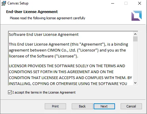Minimize the Canvas Setup window
147x114 pixels.
[113, 3]
